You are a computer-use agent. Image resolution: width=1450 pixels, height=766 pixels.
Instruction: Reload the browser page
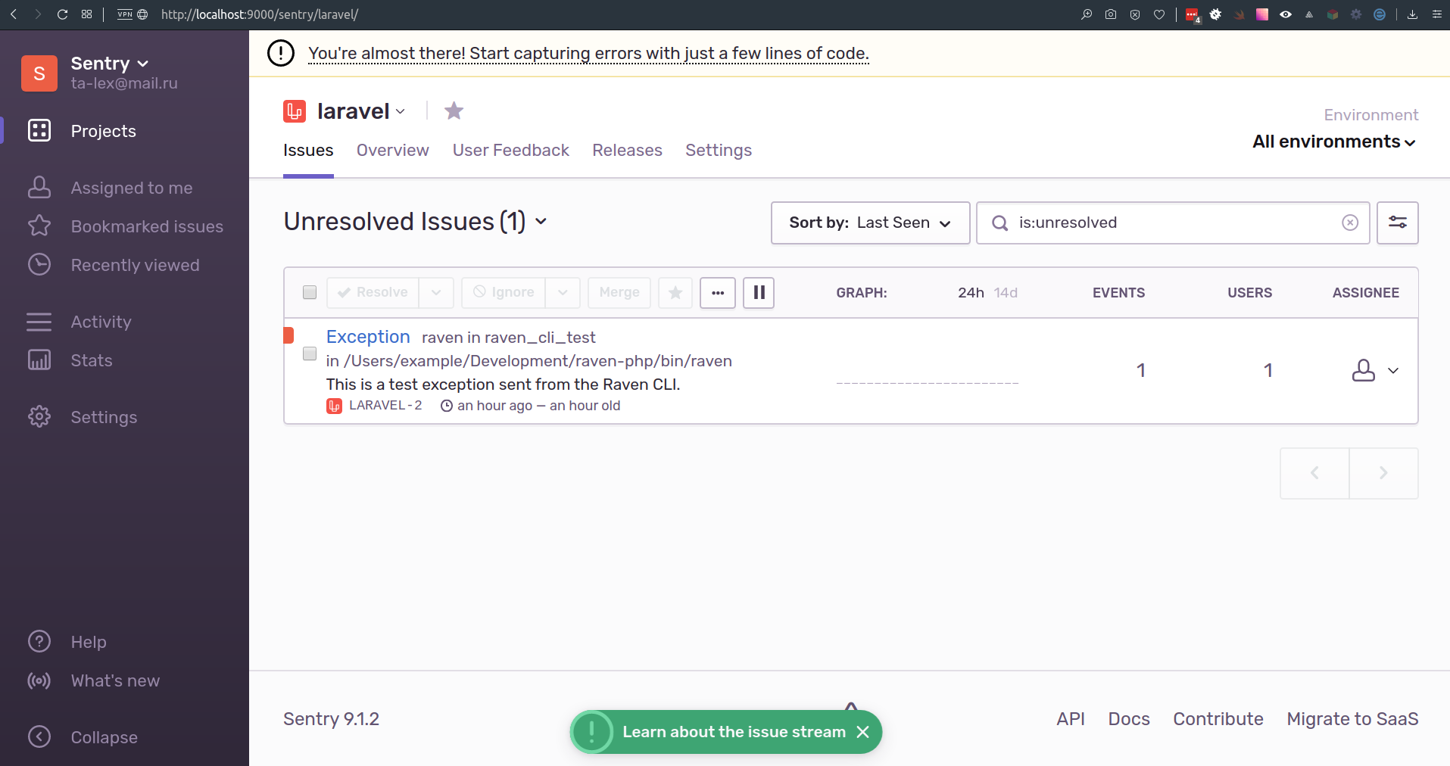pyautogui.click(x=63, y=14)
